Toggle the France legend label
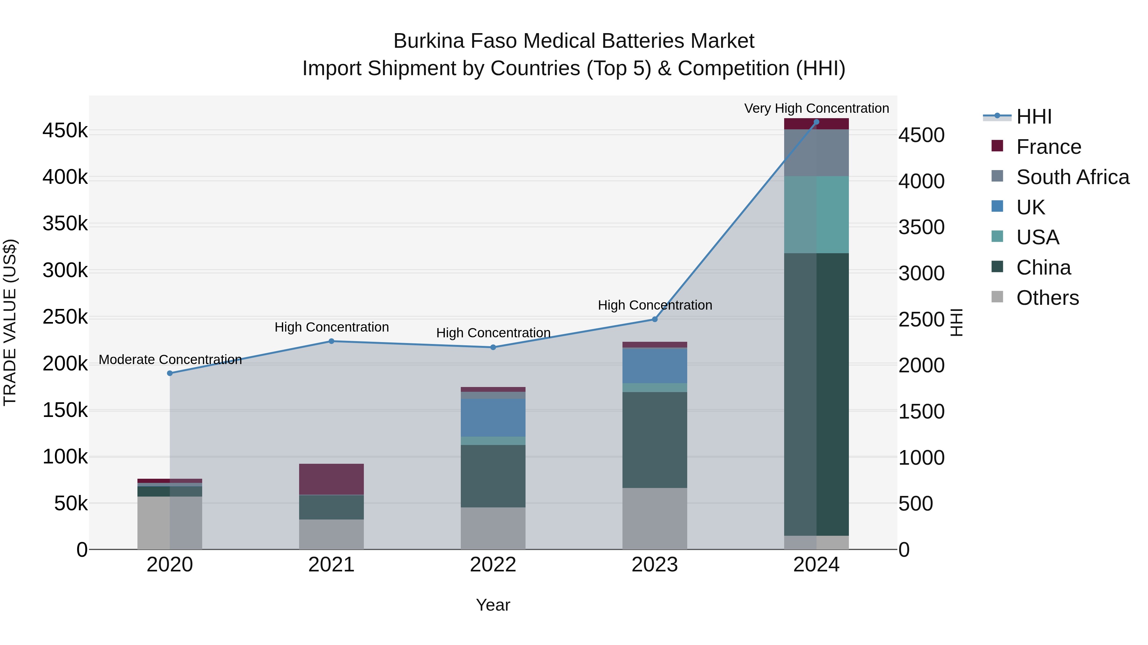 (x=1049, y=147)
